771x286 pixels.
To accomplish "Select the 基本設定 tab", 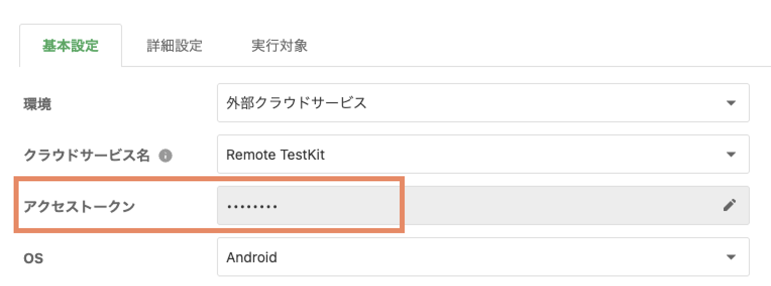I will point(70,46).
